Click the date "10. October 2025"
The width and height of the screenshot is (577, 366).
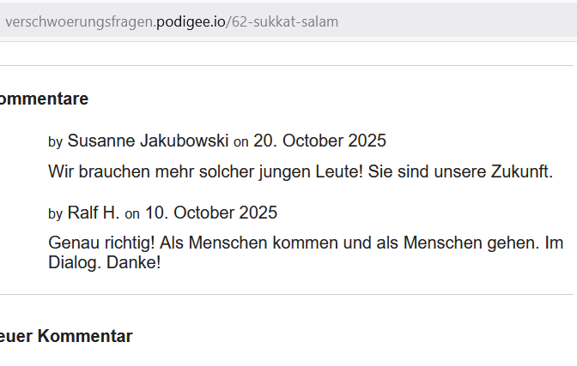[x=211, y=213]
